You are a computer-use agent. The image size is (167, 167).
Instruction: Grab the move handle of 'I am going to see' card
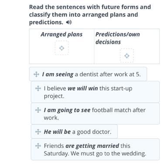pyautogui.click(x=38, y=110)
